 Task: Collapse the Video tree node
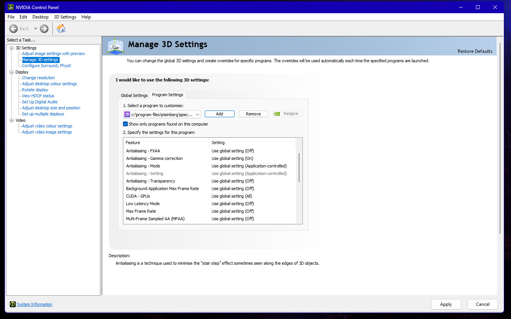pos(12,120)
